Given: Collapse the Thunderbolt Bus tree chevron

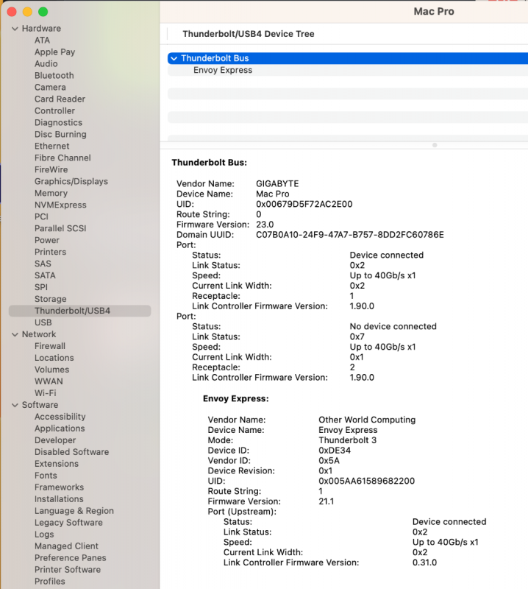Looking at the screenshot, I should (174, 58).
